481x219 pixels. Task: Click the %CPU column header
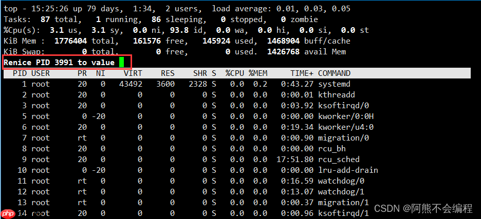(235, 73)
